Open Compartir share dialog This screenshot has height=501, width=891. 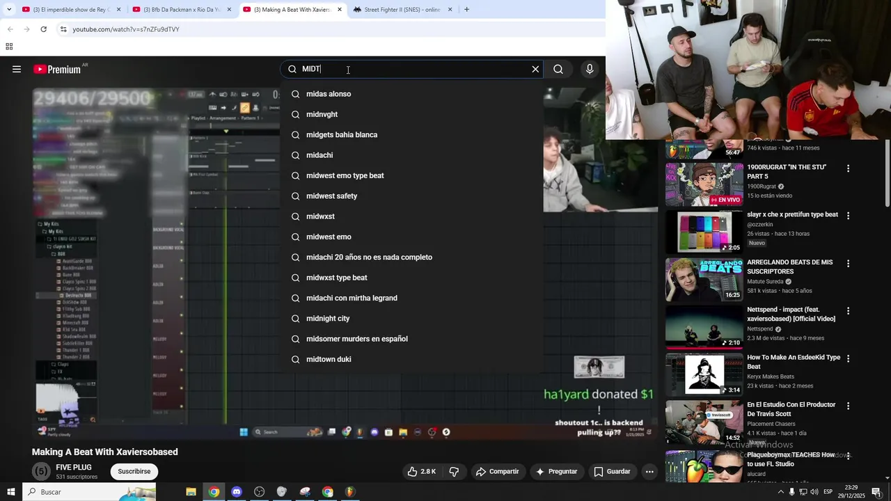coord(497,471)
